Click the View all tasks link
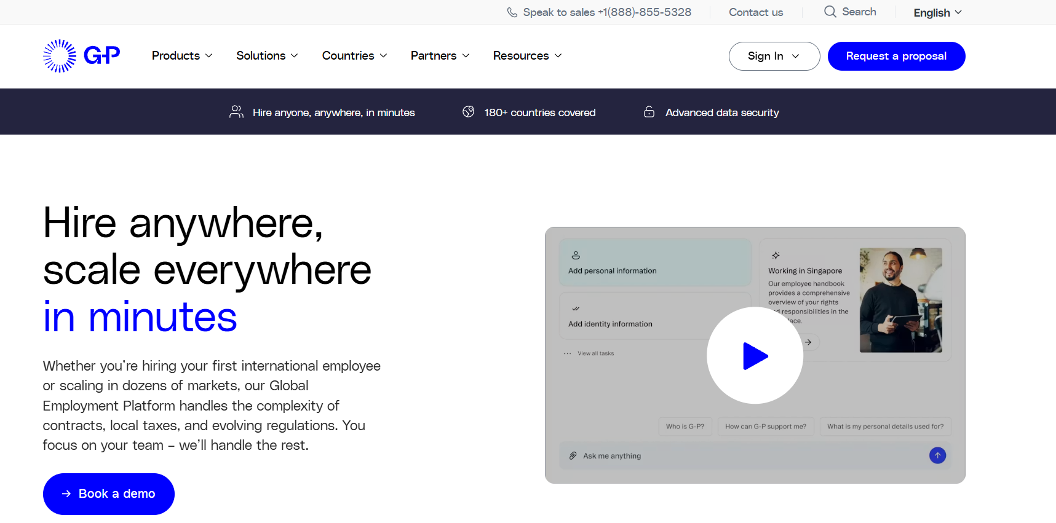The width and height of the screenshot is (1056, 523). pyautogui.click(x=596, y=353)
